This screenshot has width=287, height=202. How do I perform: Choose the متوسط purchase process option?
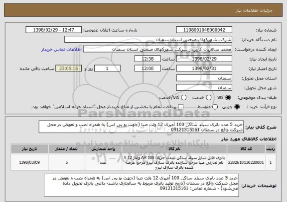[215, 107]
